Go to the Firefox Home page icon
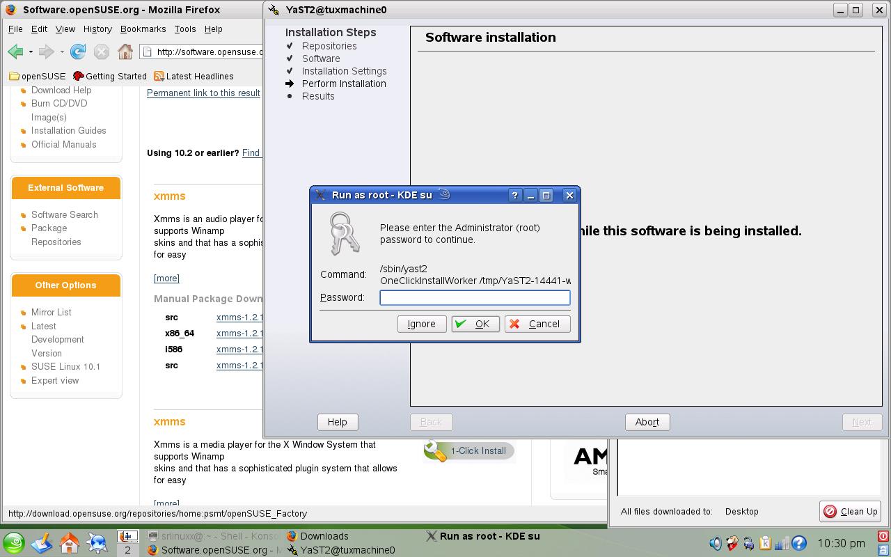Screen dimensions: 891x557 tap(125, 52)
